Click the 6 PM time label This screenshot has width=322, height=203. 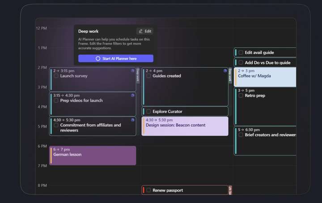(42, 146)
